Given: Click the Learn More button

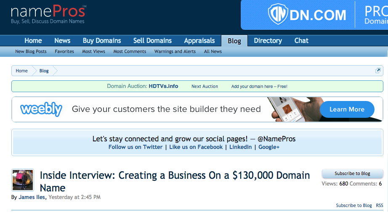Looking at the screenshot, I should [347, 109].
